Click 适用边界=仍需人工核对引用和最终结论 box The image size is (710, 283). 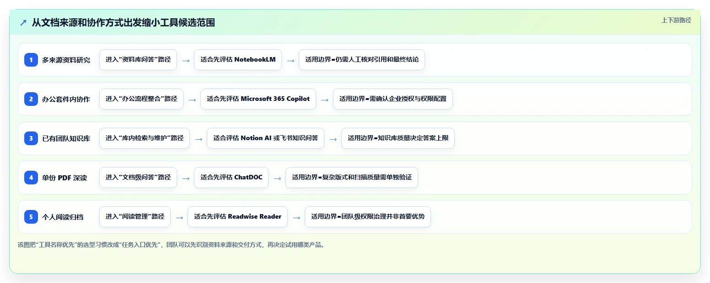point(362,60)
